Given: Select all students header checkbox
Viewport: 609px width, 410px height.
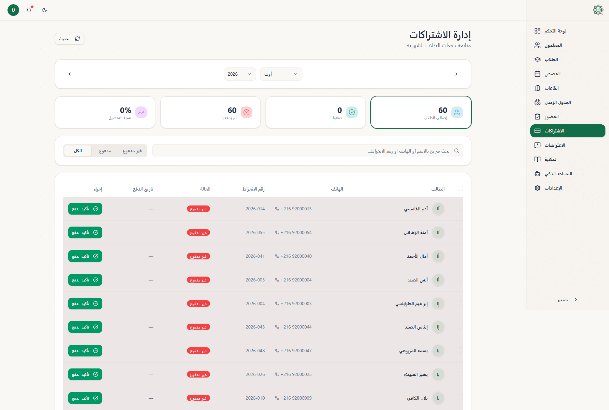Looking at the screenshot, I should coord(460,188).
